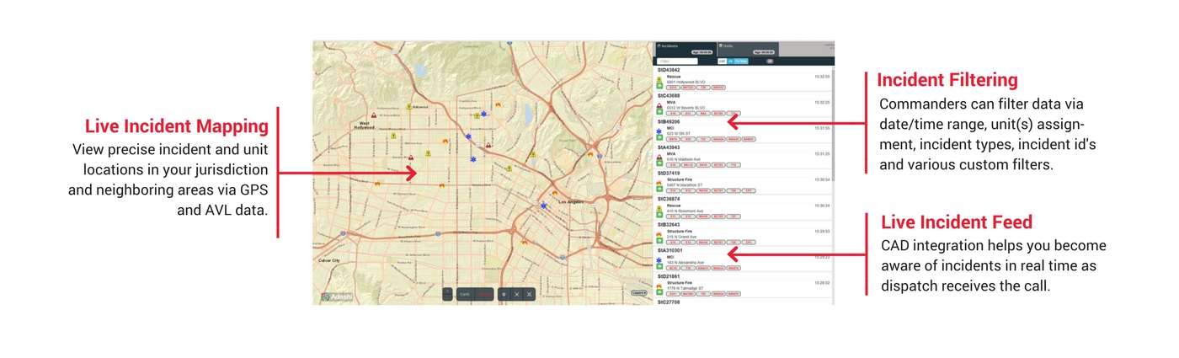
Task: Click the Rescue icon for 6801 Hollywood BLVD
Action: point(660,78)
